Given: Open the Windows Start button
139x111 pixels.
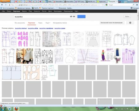Looking at the screenshot, I should click(x=2, y=109).
